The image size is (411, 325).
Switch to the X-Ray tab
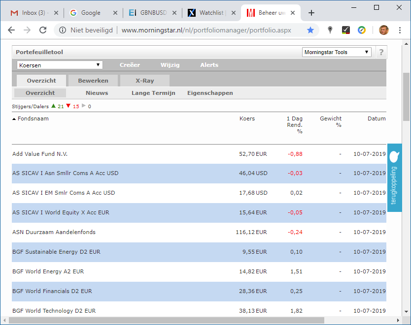(145, 81)
